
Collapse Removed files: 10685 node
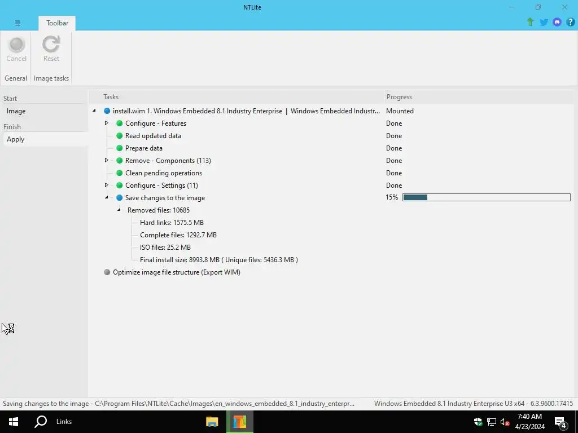(119, 210)
